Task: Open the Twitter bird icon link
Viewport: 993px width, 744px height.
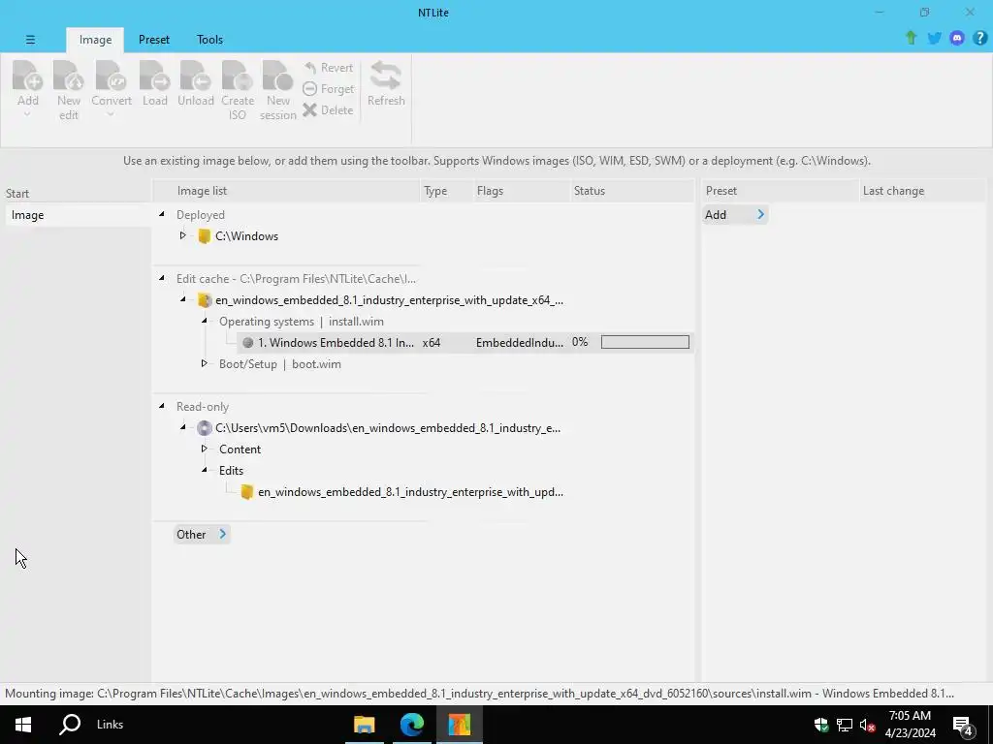Action: tap(934, 38)
